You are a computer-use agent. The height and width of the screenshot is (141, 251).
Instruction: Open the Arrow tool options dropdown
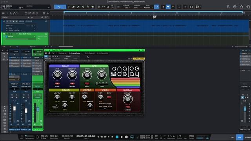click(x=64, y=7)
